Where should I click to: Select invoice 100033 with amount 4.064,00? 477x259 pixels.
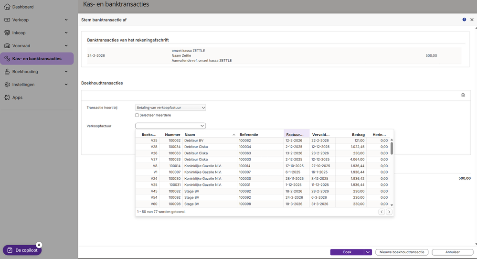point(263,160)
